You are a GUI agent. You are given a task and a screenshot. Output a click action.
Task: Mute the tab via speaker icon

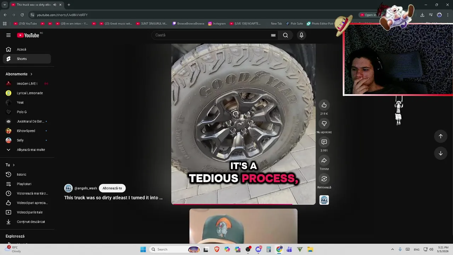tap(55, 5)
